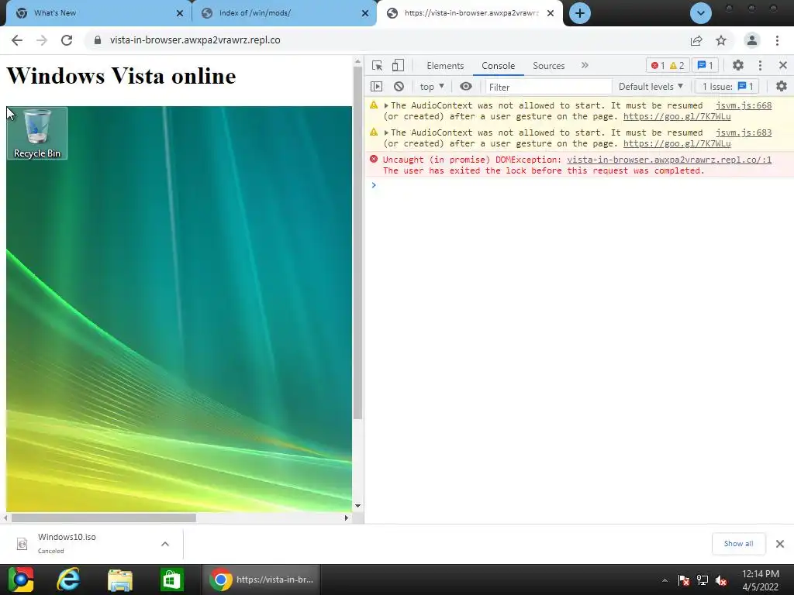This screenshot has height=595, width=794.
Task: Open the DevTools customize three-dot menu
Action: pyautogui.click(x=760, y=65)
